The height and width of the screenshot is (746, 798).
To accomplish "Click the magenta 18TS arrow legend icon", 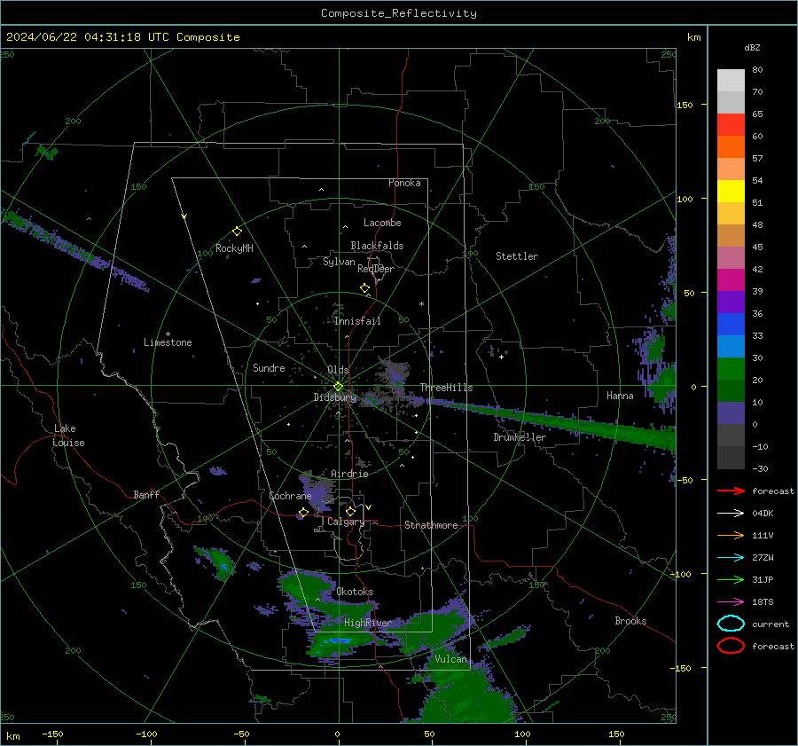I will 731,602.
